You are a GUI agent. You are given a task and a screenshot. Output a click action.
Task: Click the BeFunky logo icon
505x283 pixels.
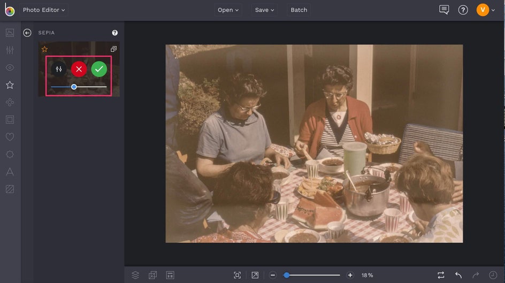click(x=9, y=10)
